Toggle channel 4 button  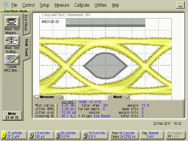pos(85,135)
